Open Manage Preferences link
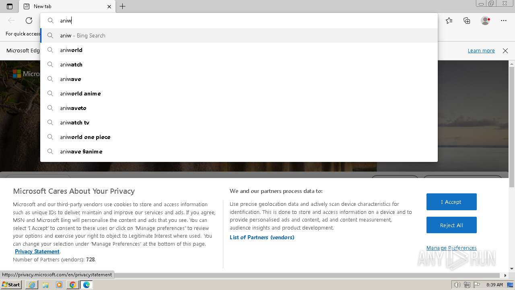 (451, 248)
